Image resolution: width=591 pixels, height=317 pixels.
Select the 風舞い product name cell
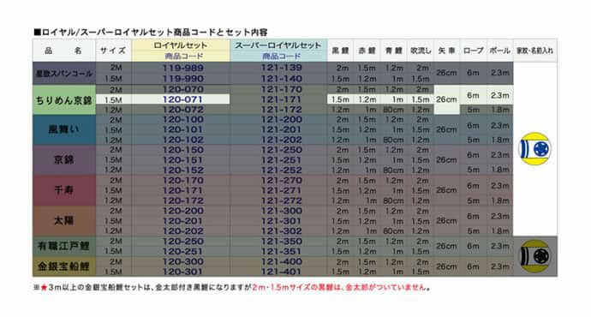63,129
